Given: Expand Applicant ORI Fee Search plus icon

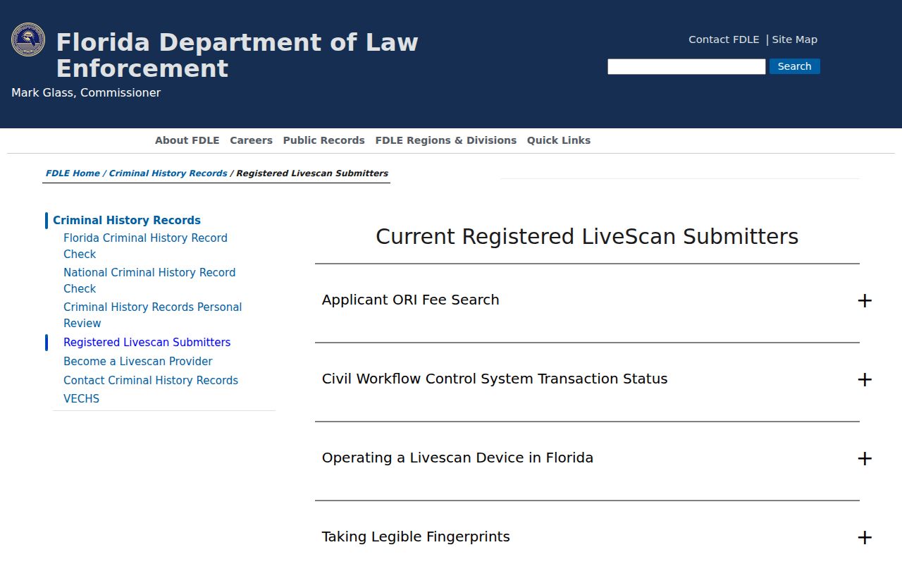Looking at the screenshot, I should coord(865,300).
